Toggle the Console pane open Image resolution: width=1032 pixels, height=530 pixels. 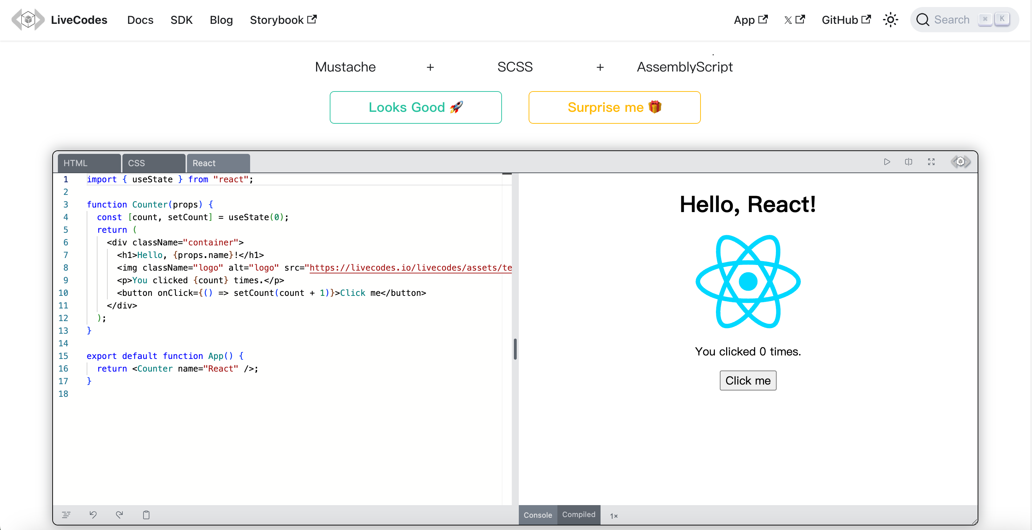coord(537,515)
